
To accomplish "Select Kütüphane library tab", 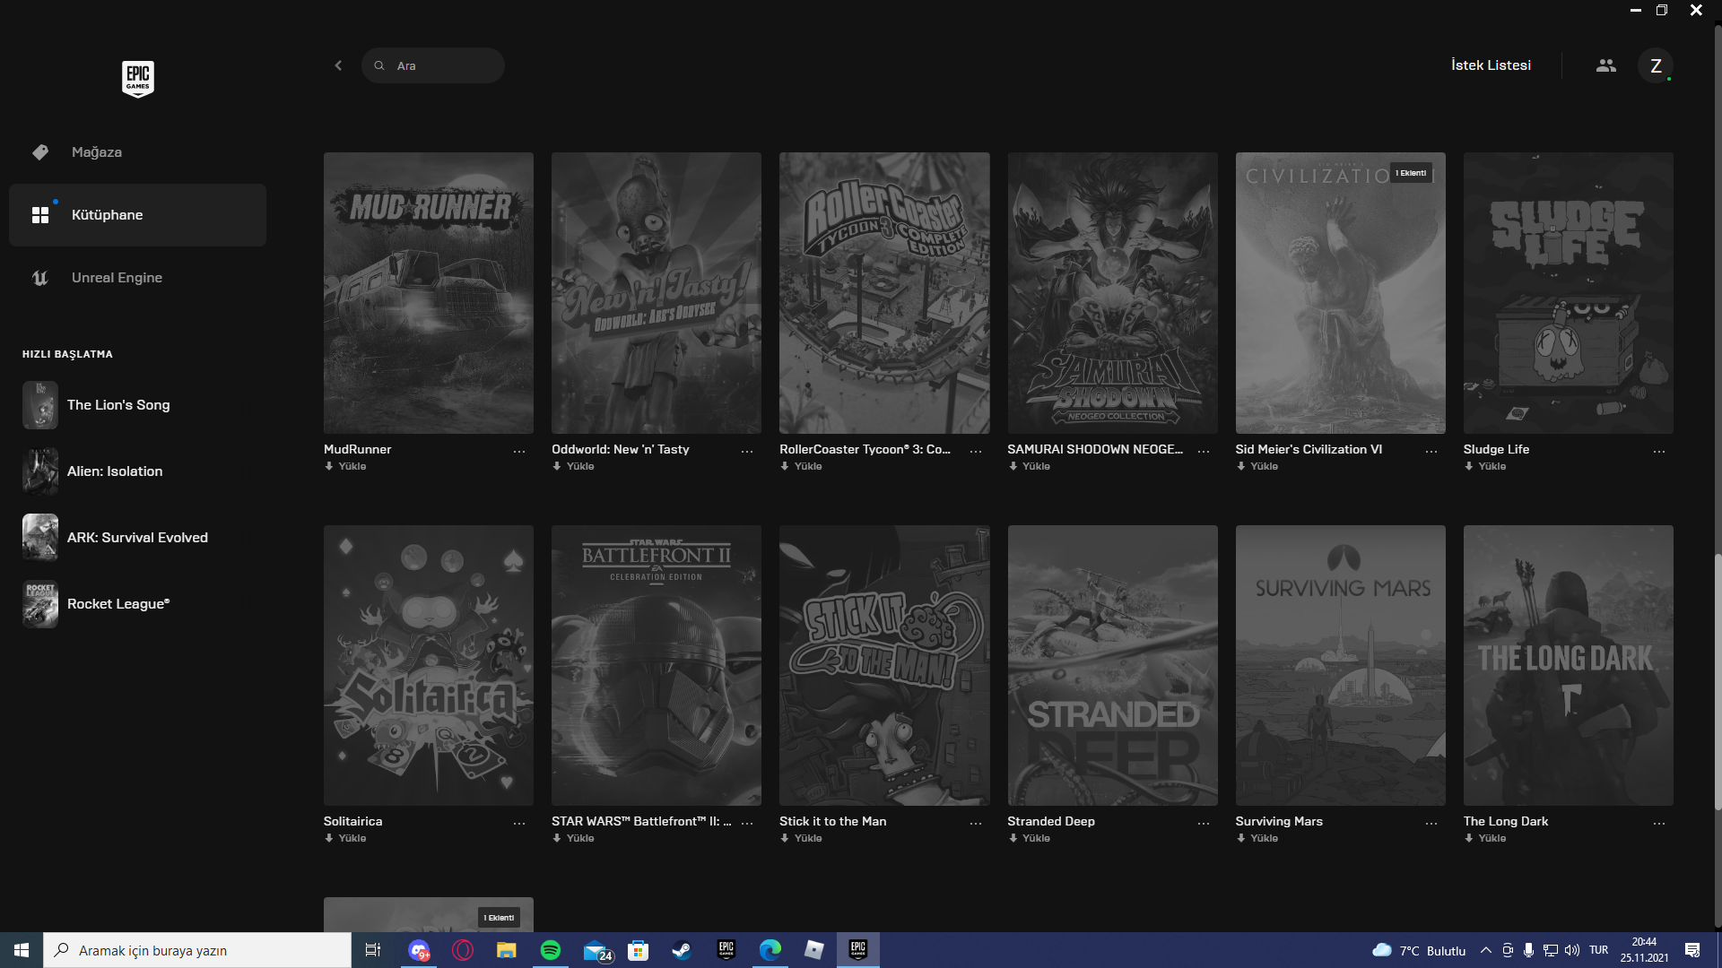I will pyautogui.click(x=137, y=215).
